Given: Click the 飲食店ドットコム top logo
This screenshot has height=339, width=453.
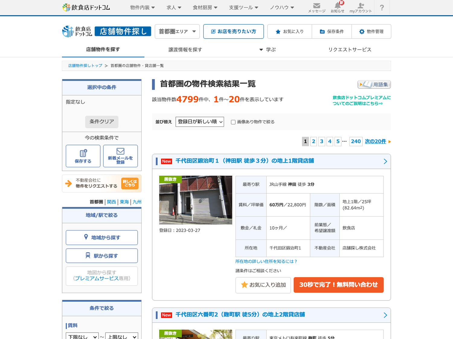Looking at the screenshot, I should tap(86, 7).
